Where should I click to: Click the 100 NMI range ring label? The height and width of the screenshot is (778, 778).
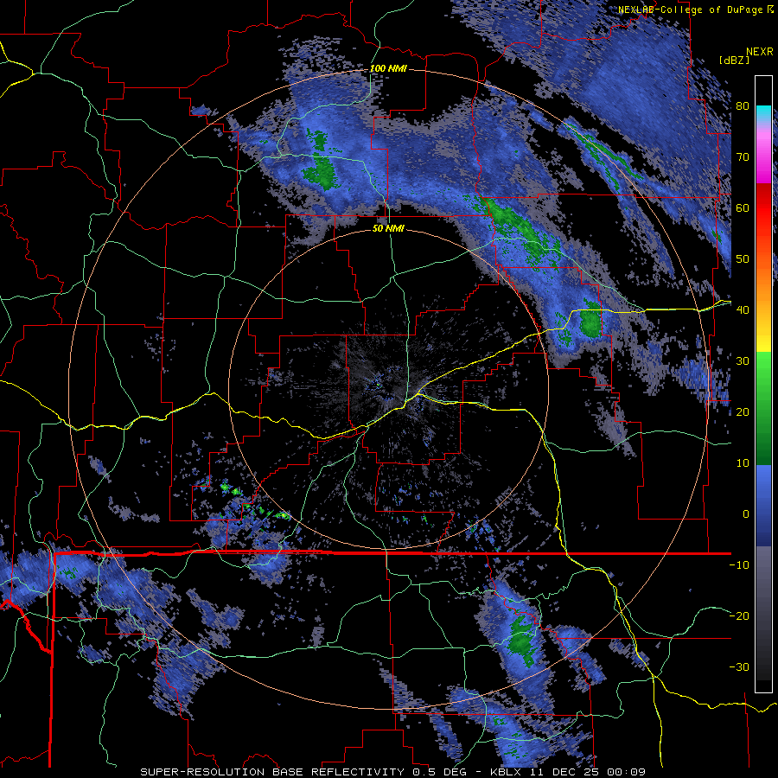(388, 68)
